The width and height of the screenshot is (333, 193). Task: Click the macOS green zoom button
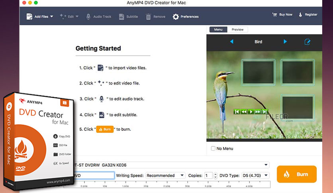[36, 2]
